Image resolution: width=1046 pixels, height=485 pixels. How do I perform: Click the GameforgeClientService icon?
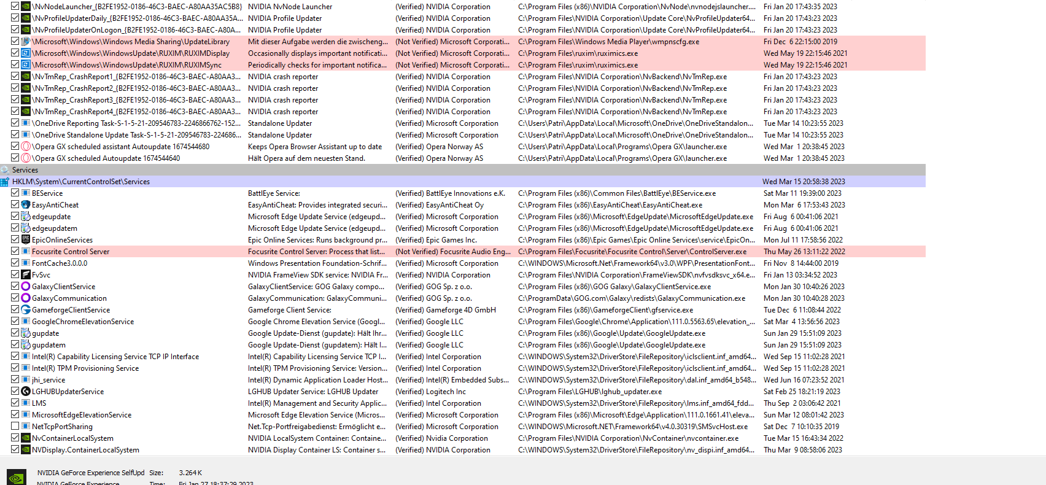pyautogui.click(x=26, y=310)
